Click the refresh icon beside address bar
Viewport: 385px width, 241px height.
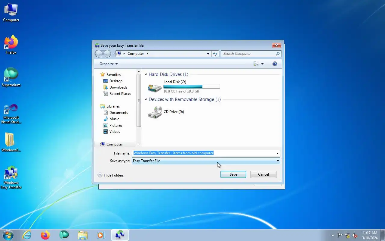[x=215, y=54]
